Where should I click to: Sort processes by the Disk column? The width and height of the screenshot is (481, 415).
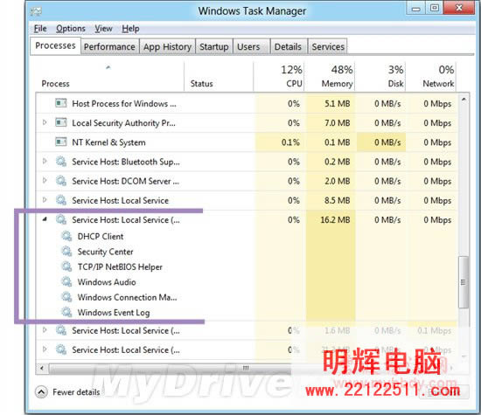tap(380, 77)
